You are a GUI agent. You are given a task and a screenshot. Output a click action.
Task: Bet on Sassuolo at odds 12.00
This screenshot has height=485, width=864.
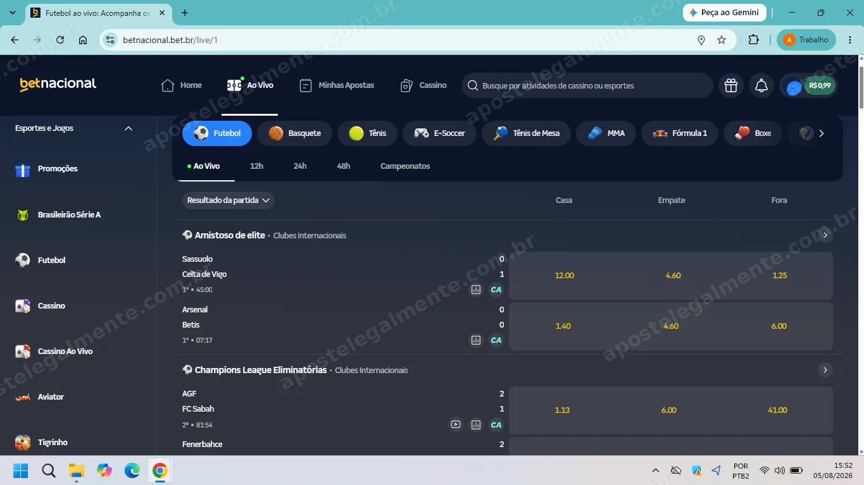(565, 276)
